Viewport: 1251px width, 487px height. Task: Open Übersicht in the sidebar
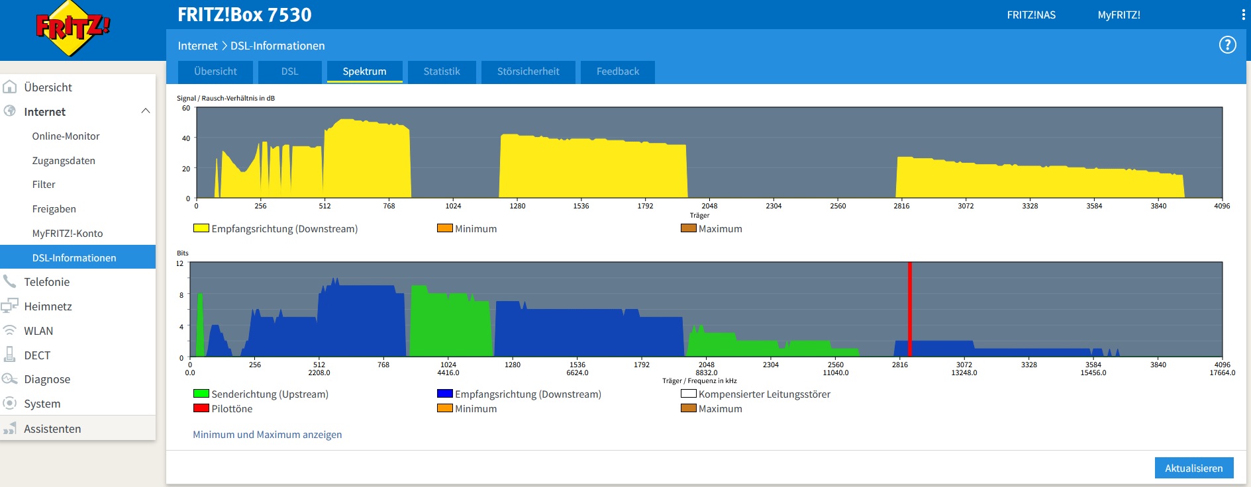48,87
